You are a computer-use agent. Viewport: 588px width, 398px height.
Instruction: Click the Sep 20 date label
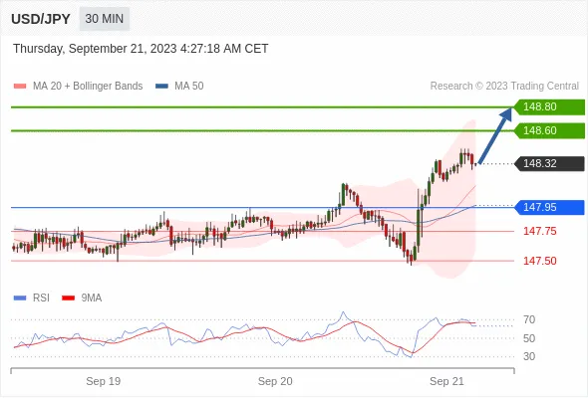[275, 381]
